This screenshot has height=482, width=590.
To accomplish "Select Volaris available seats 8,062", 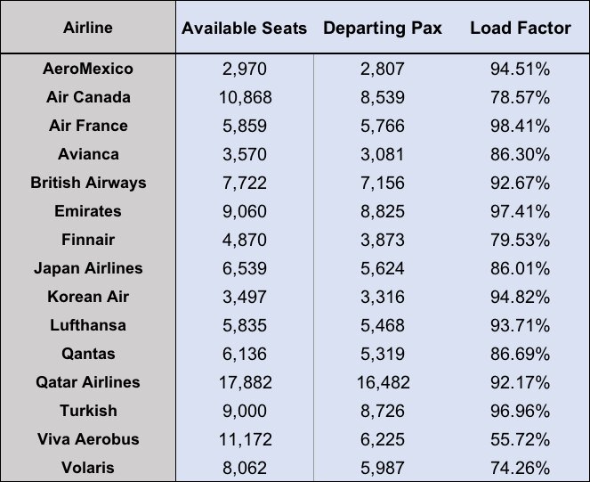I will point(245,468).
